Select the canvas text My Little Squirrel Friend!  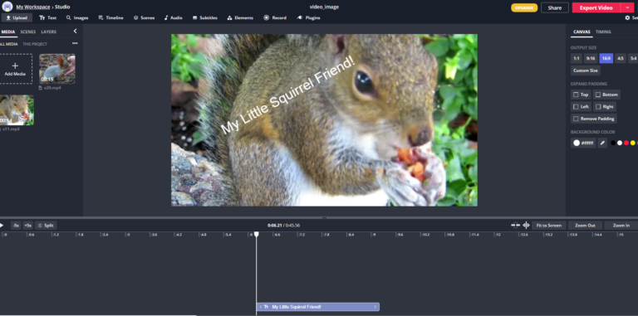(x=287, y=95)
